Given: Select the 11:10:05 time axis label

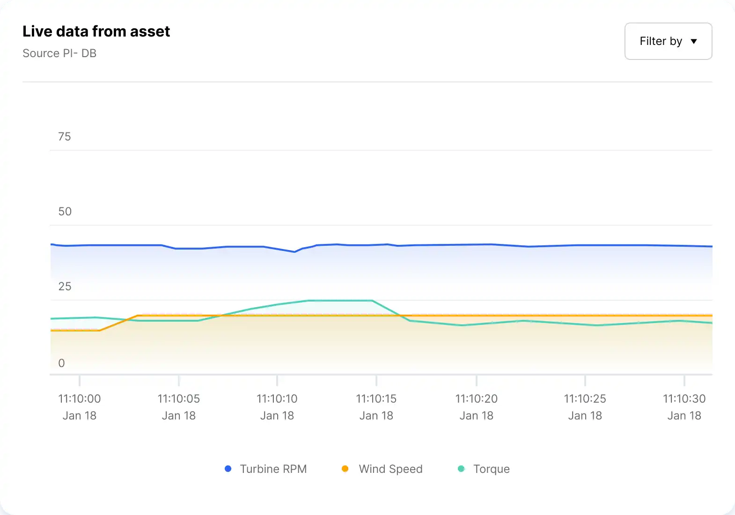Looking at the screenshot, I should [178, 399].
